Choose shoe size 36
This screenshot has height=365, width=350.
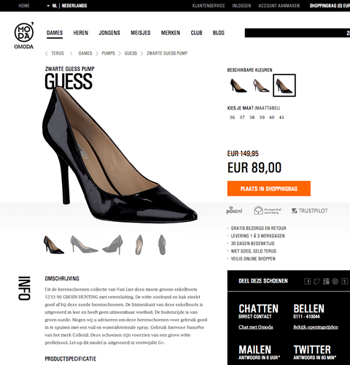(x=232, y=118)
